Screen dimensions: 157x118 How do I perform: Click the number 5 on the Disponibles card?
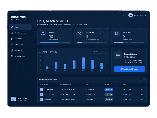pos(124,36)
